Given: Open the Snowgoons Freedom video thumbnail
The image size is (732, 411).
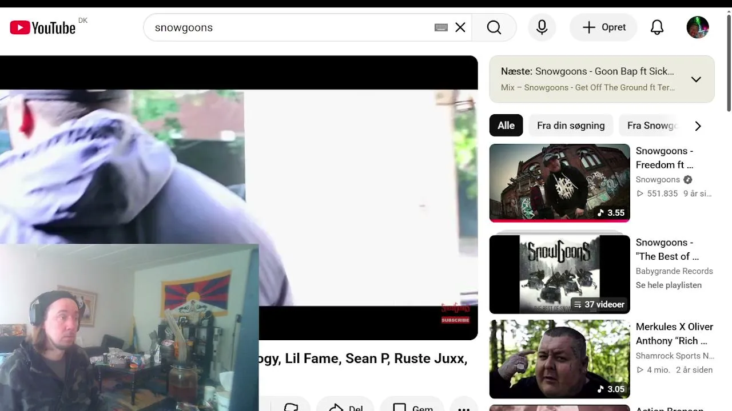Looking at the screenshot, I should click(x=560, y=183).
